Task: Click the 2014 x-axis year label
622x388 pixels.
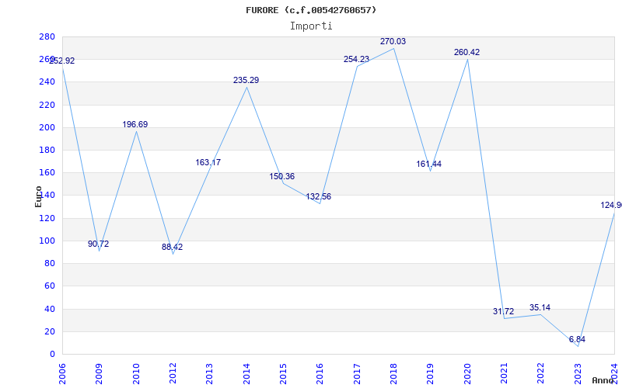Action: pyautogui.click(x=246, y=374)
